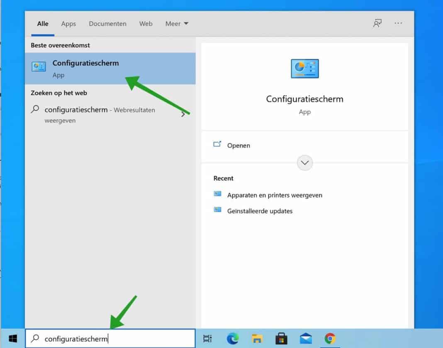Image resolution: width=443 pixels, height=348 pixels.
Task: Open File Explorer from the taskbar
Action: click(257, 338)
